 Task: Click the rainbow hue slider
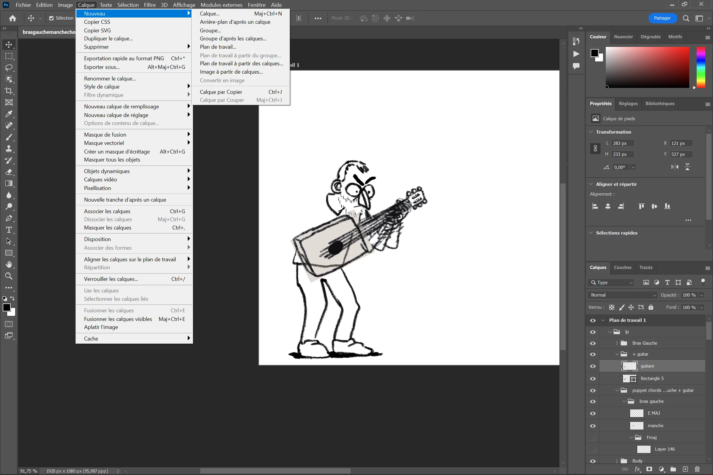[701, 67]
